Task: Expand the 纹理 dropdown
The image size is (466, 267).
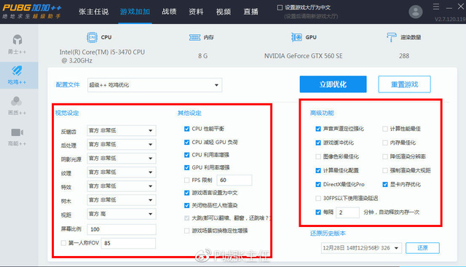Action: pyautogui.click(x=122, y=172)
